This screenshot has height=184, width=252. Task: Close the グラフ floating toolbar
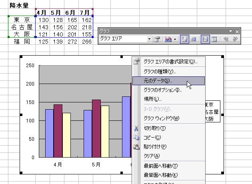237,32
